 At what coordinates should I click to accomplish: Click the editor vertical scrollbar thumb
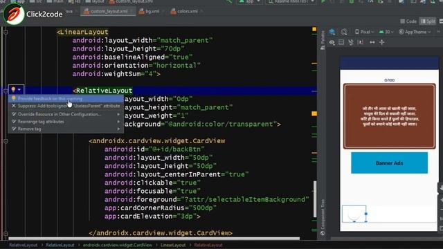(x=315, y=199)
